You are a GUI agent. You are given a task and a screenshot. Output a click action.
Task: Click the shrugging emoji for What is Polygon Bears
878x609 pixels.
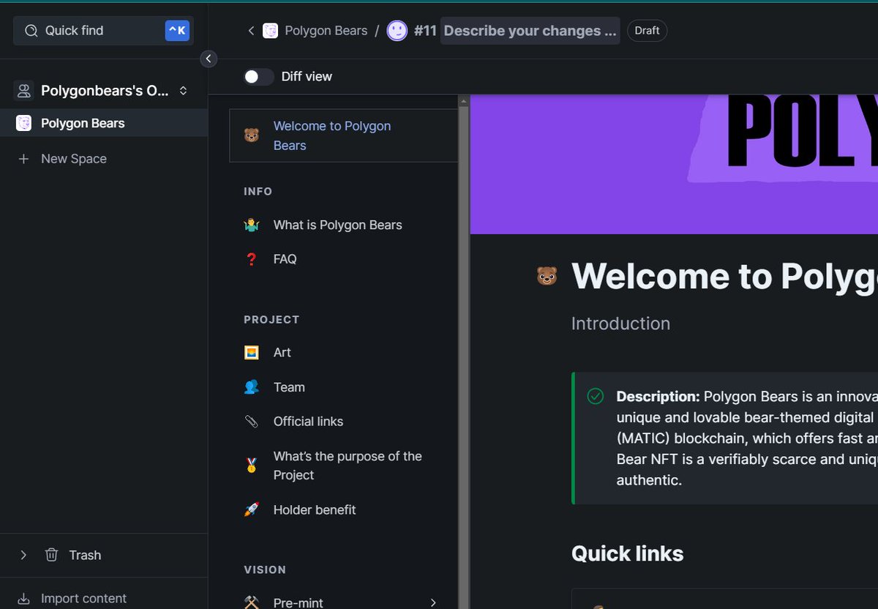(x=252, y=225)
